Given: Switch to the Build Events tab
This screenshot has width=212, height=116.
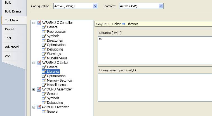Looking at the screenshot, I should [13, 11].
